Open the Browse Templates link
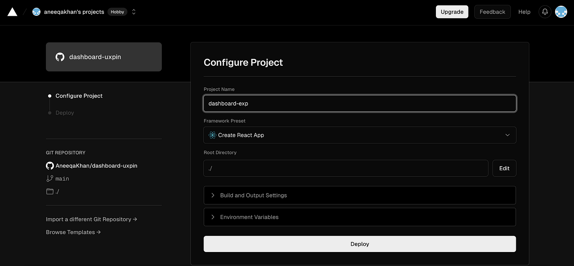 pos(73,232)
